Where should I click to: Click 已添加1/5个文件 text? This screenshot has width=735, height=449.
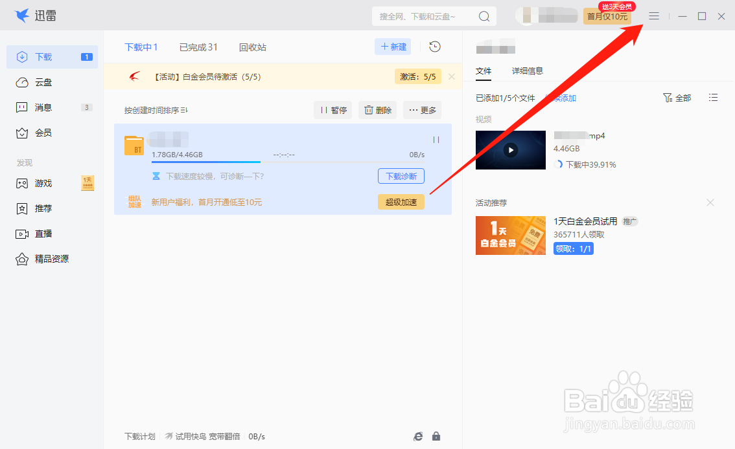(x=506, y=98)
